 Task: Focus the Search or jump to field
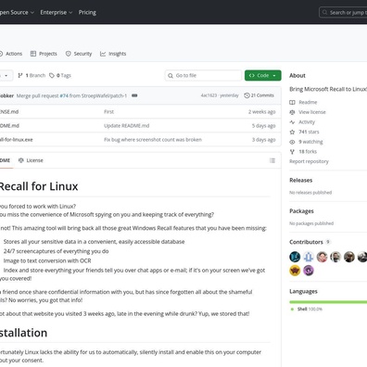click(x=344, y=12)
